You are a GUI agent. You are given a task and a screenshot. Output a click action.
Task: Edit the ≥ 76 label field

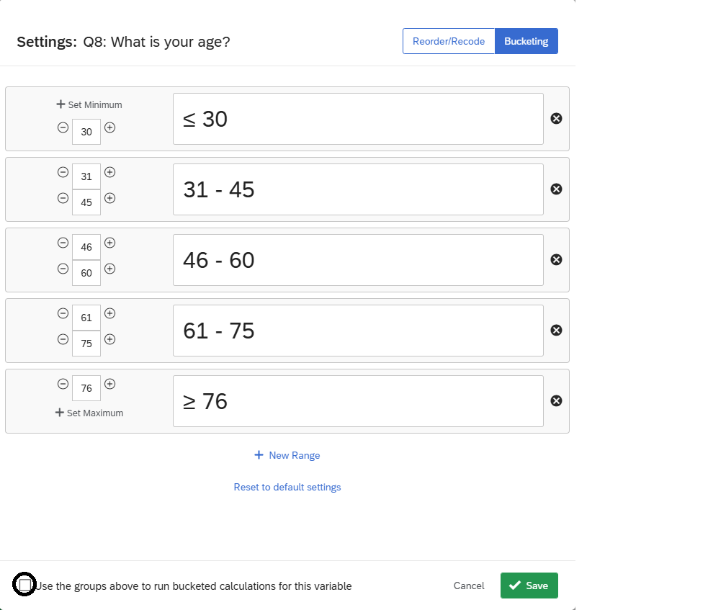[x=358, y=401]
